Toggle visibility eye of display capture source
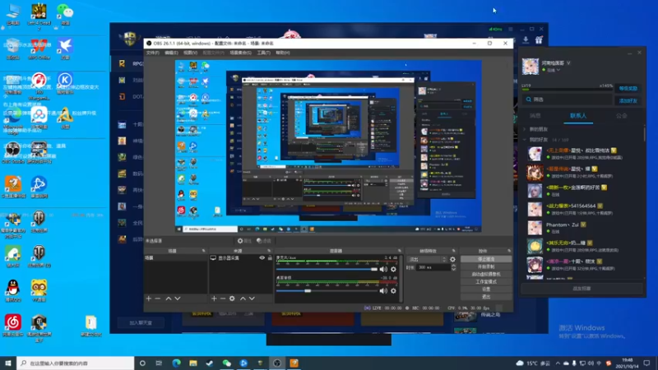The image size is (658, 370). click(x=262, y=258)
